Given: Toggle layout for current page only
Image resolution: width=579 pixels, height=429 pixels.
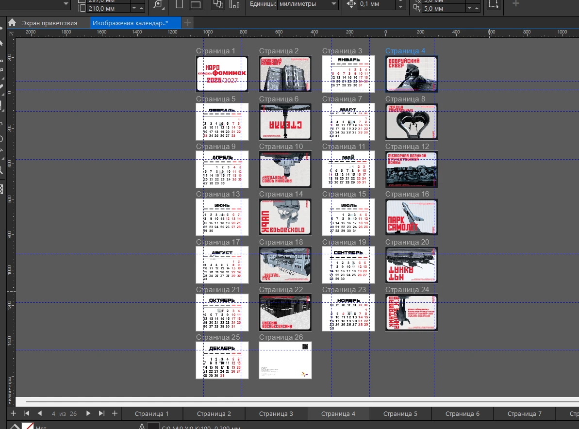Looking at the screenshot, I should click(x=235, y=4).
